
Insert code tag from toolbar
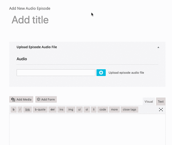coord(103,110)
